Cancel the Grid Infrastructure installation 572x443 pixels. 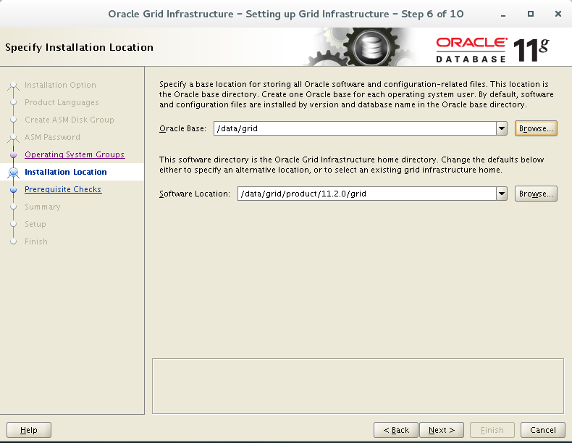pyautogui.click(x=543, y=430)
